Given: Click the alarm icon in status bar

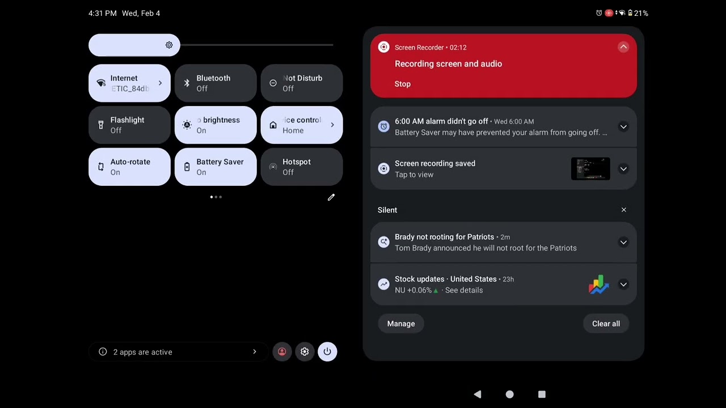Looking at the screenshot, I should point(599,13).
